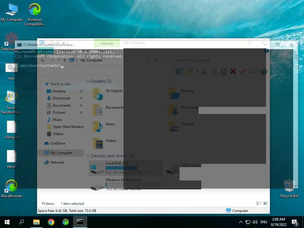Click the WaveBrowser taskbar icon
The width and height of the screenshot is (304, 228).
click(66, 222)
